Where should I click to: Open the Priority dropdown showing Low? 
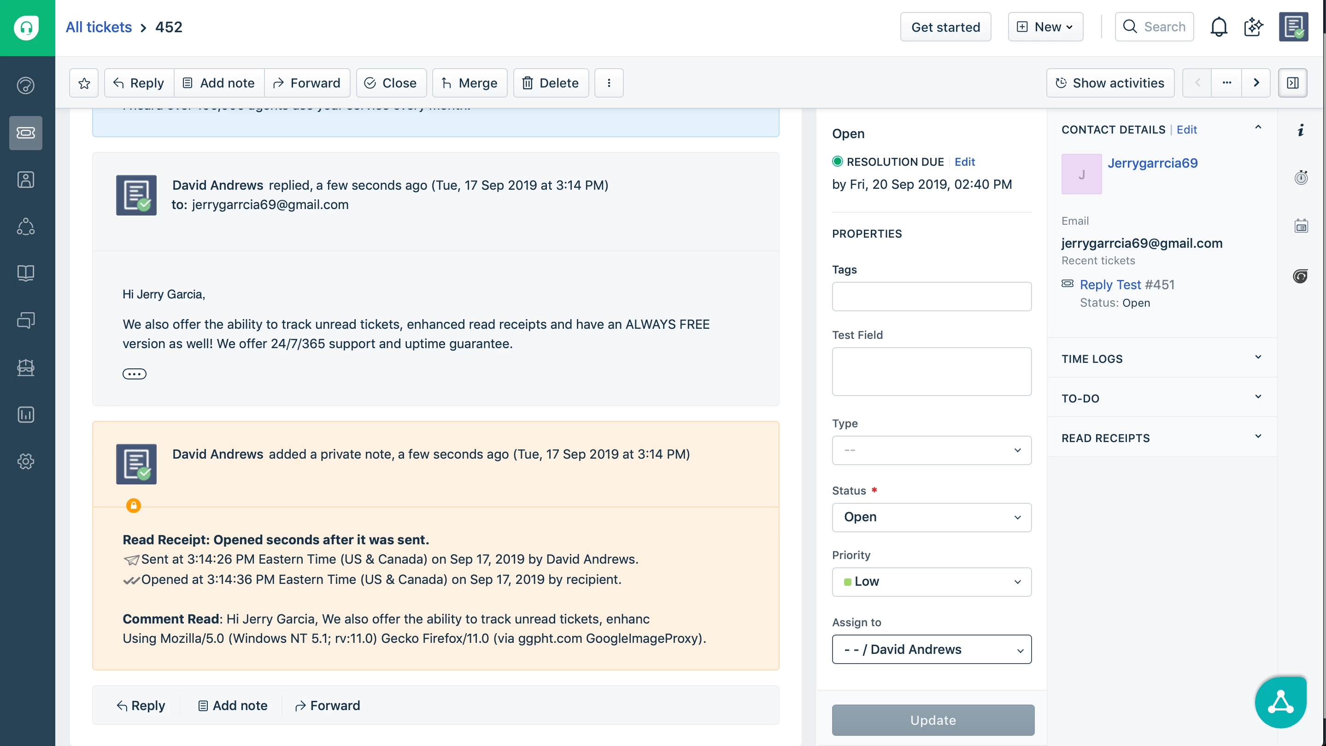931,581
